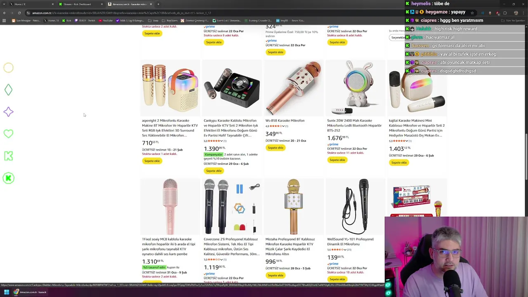
Task: Reload the page with the browser refresh icon
Action: 19,13
